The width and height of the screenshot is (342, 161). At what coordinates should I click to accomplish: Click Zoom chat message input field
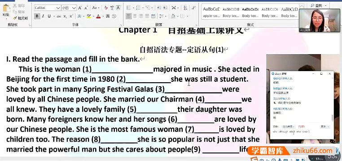[302, 133]
